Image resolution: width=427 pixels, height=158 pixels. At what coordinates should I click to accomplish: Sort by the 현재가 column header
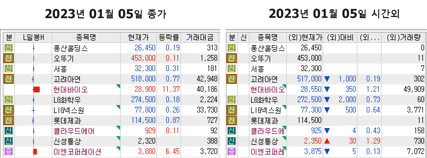tap(139, 37)
